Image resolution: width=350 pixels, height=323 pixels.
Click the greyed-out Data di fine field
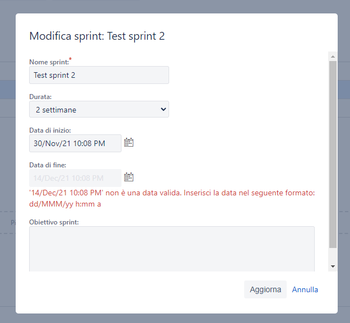[75, 178]
